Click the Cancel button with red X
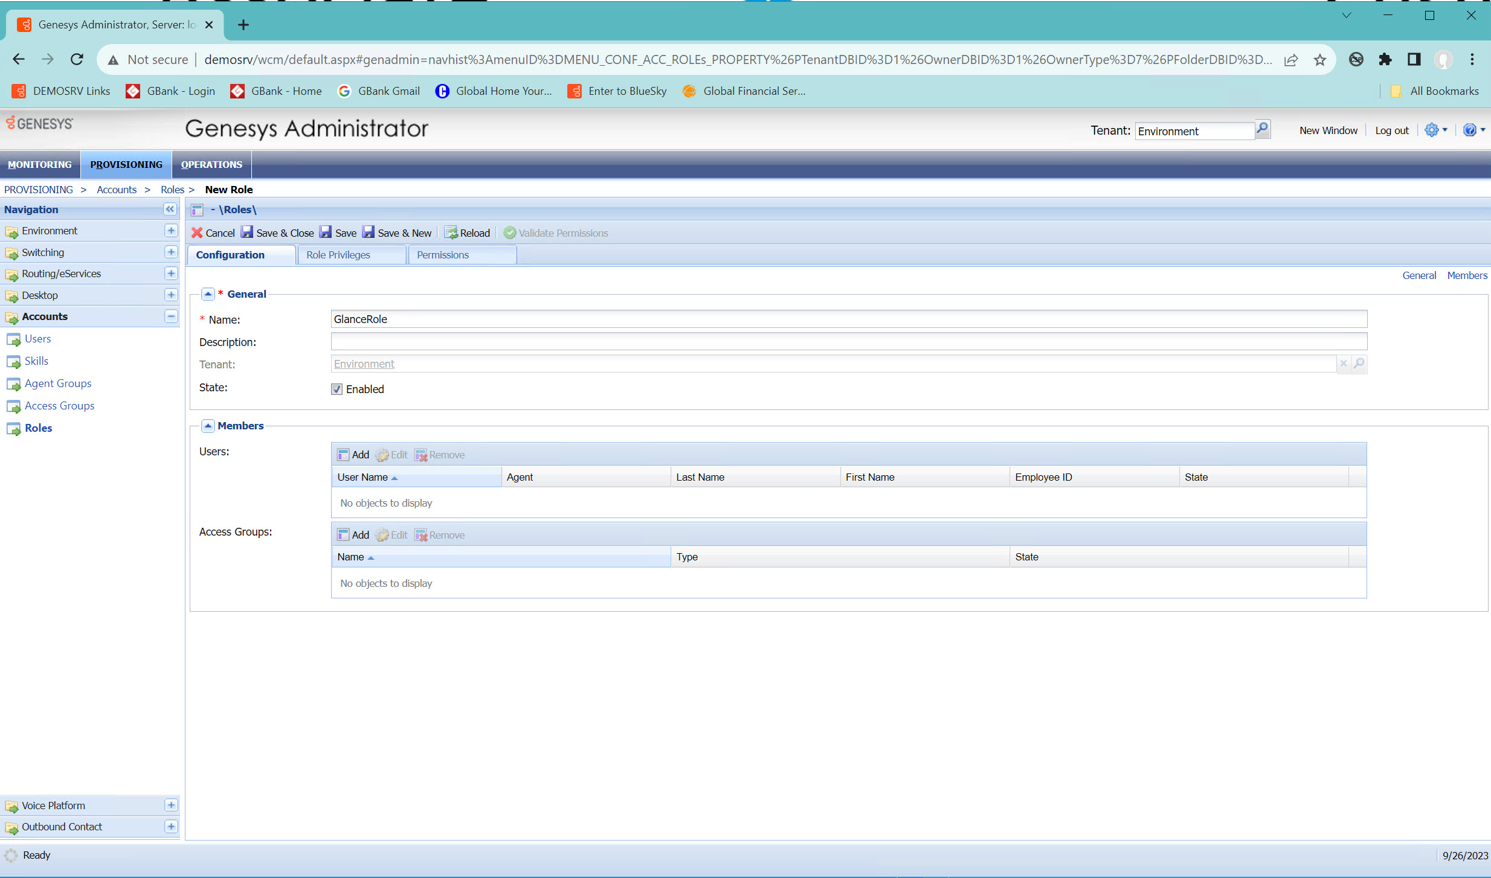This screenshot has height=878, width=1491. 213,233
